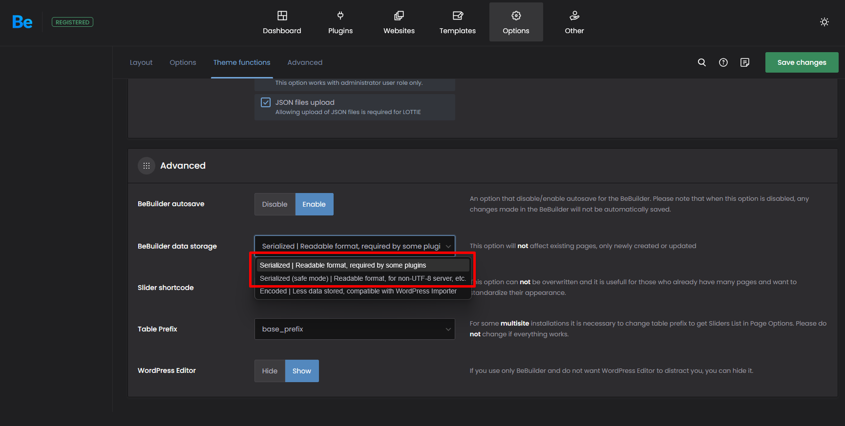The width and height of the screenshot is (845, 426).
Task: Hide the WordPress Editor
Action: [270, 371]
